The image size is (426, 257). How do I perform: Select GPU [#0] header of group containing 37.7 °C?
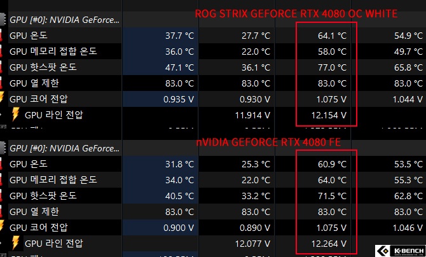(64, 20)
